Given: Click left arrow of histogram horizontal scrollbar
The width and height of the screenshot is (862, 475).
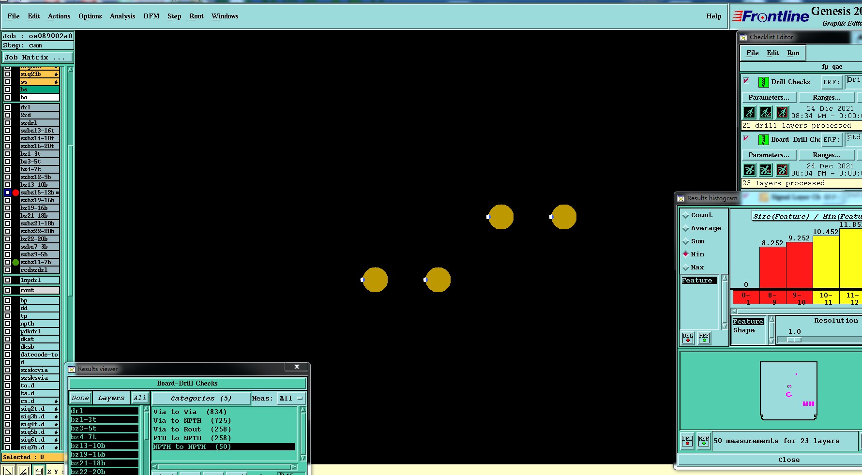Looking at the screenshot, I should tap(734, 311).
